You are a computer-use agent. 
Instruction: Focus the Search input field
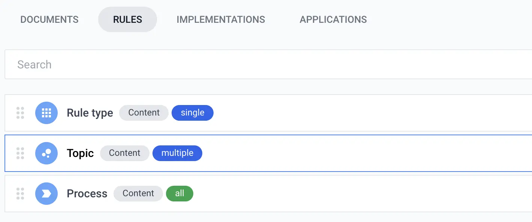(268, 64)
